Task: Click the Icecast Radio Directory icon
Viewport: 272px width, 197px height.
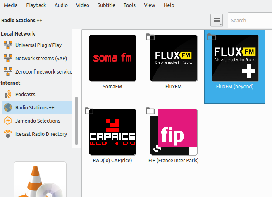Action: (8, 134)
